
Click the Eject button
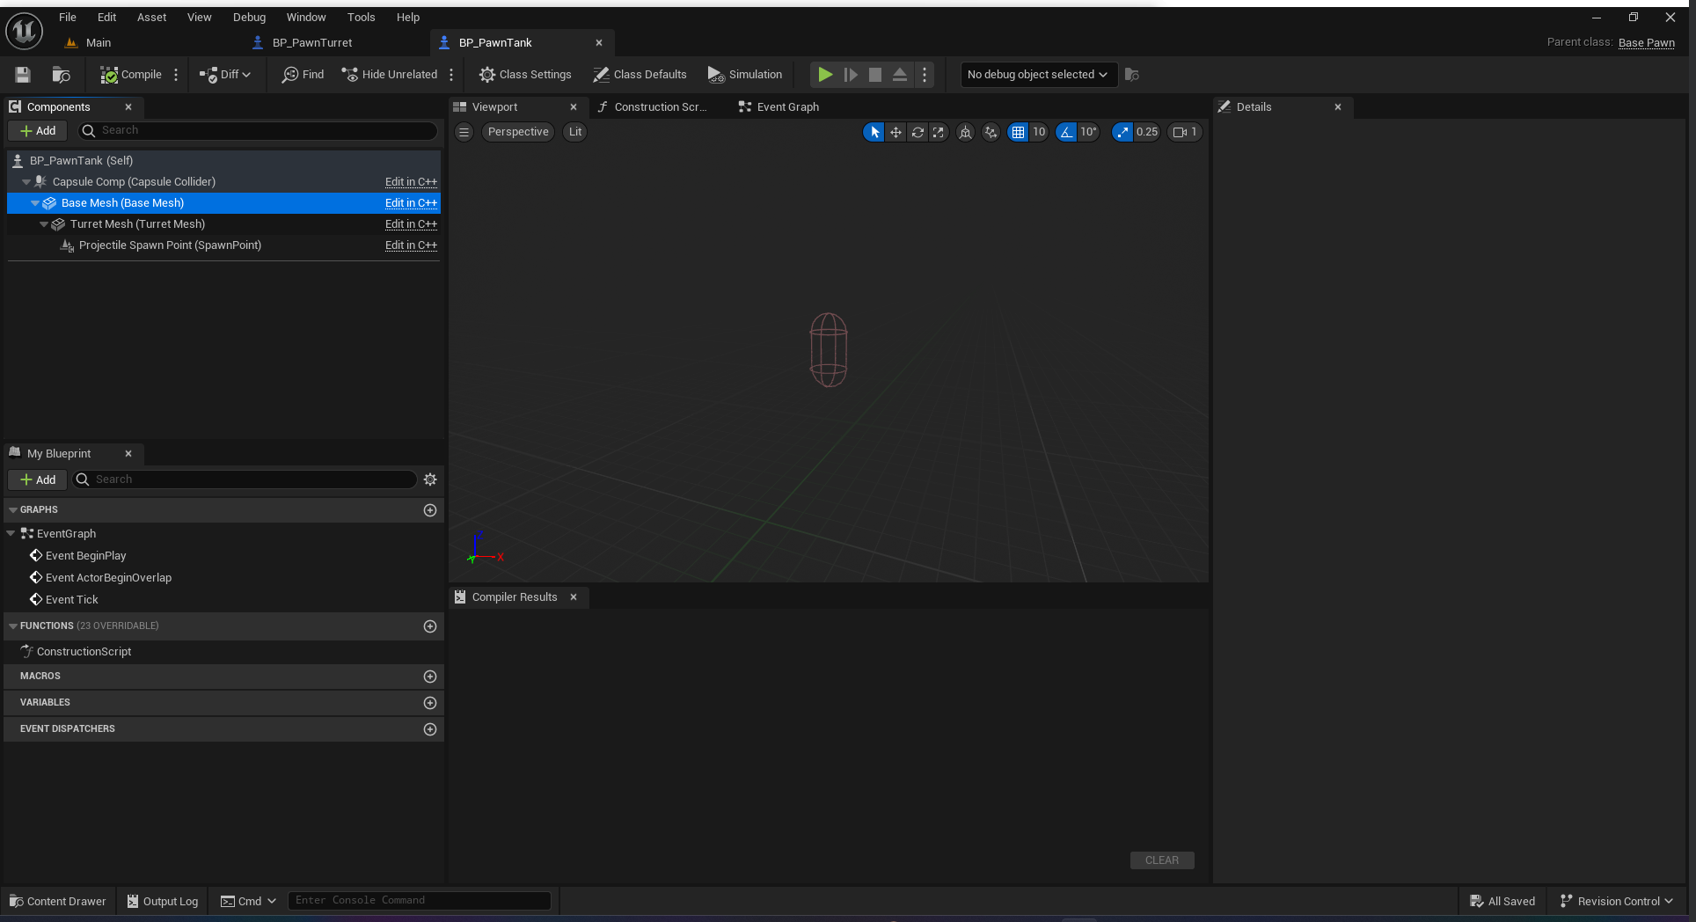point(900,75)
